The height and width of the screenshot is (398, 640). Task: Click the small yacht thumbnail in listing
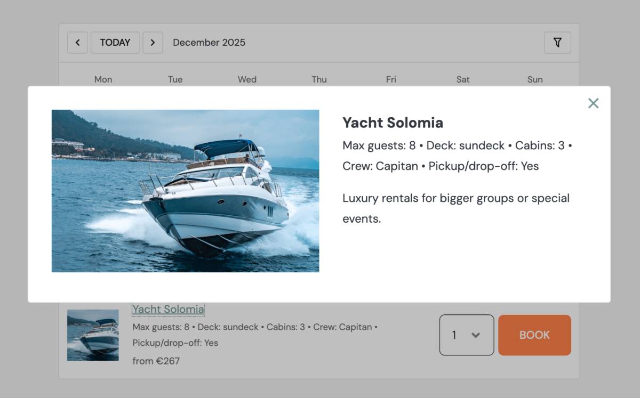coord(93,335)
